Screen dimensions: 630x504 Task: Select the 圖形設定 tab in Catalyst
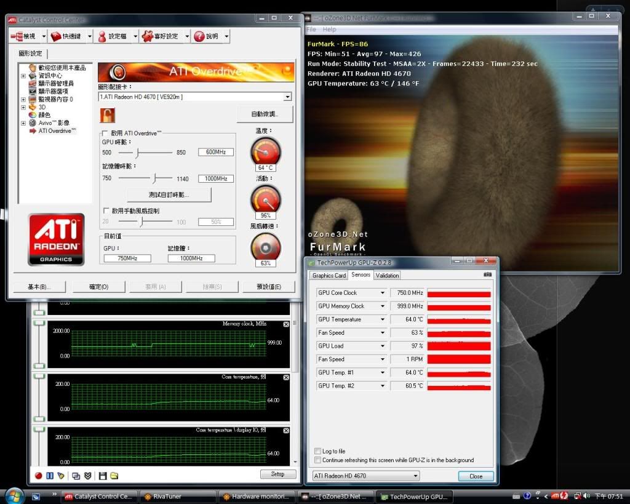click(x=31, y=54)
